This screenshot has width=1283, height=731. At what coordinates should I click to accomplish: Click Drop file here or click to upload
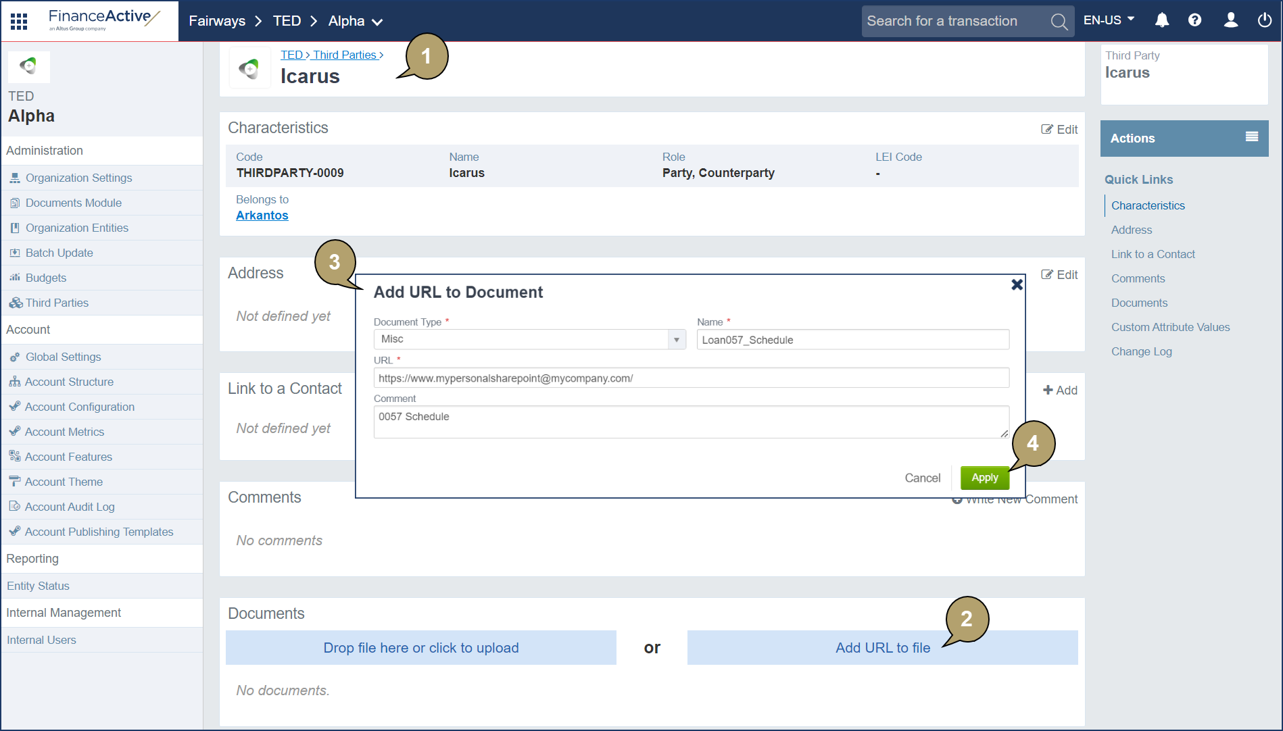click(x=421, y=648)
